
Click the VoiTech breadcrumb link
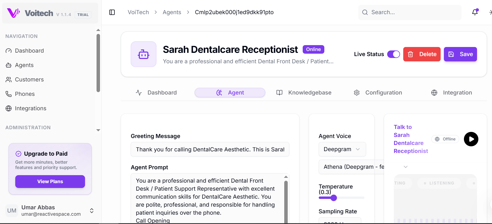[x=138, y=12]
